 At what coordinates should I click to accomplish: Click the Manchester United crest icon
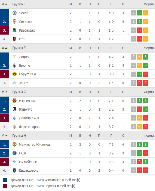[x=15, y=144]
